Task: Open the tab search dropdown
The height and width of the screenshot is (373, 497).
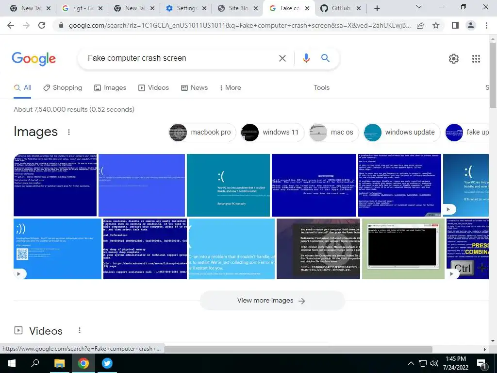Action: pos(419,7)
